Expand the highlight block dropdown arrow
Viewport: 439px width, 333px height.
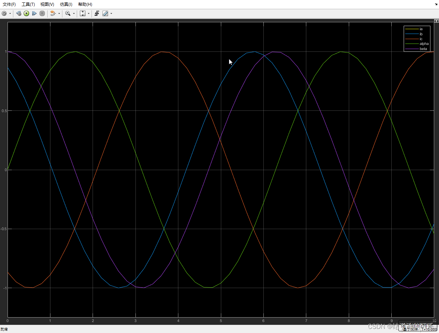[59, 14]
